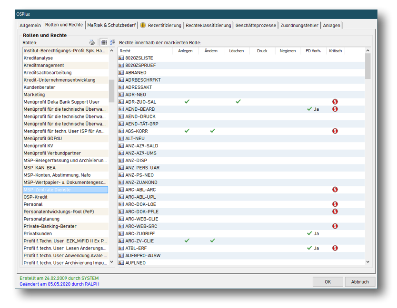Click the critical icon in the ARC-ABL-ARC row
Screen dimensions: 397x308
335,190
